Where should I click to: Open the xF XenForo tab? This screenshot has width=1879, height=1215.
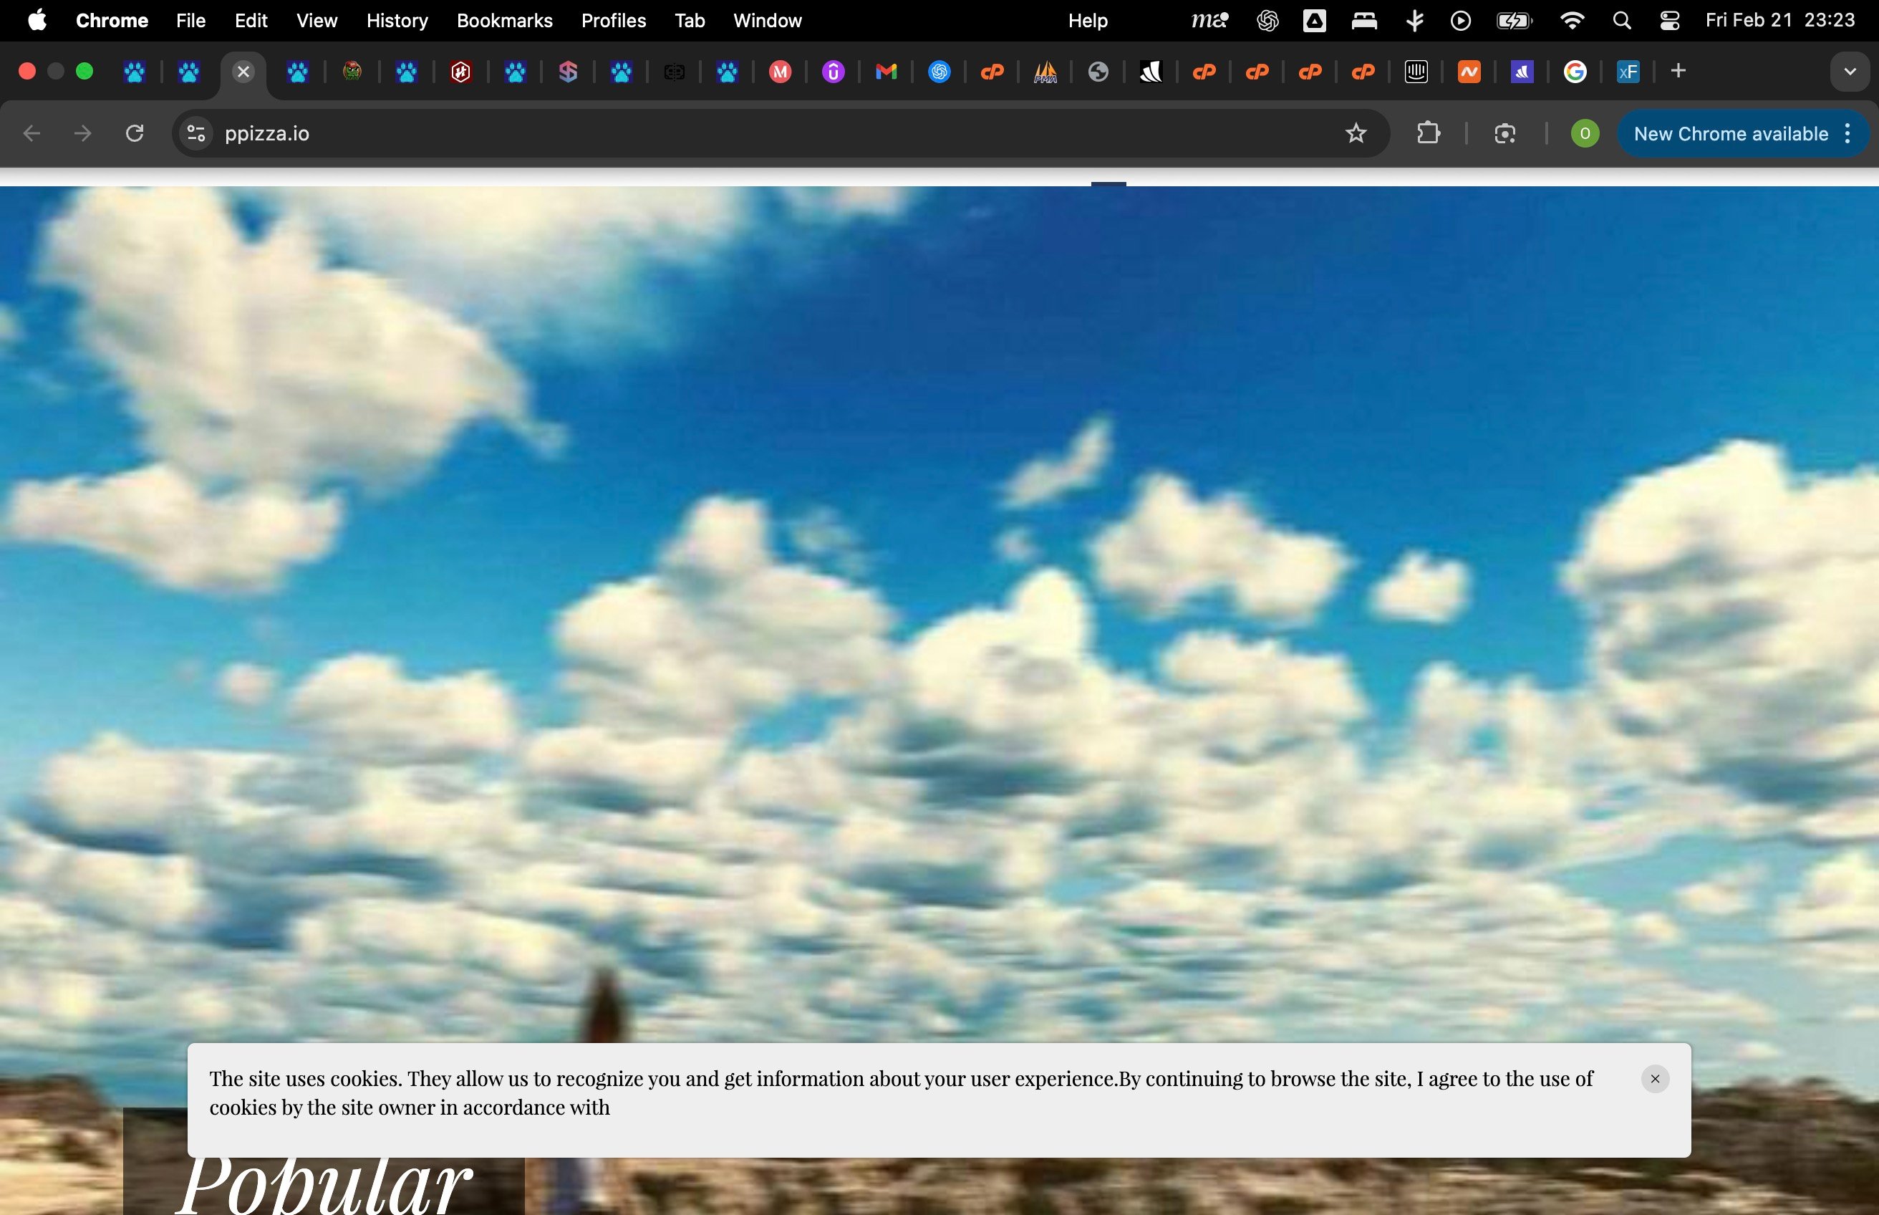coord(1628,72)
